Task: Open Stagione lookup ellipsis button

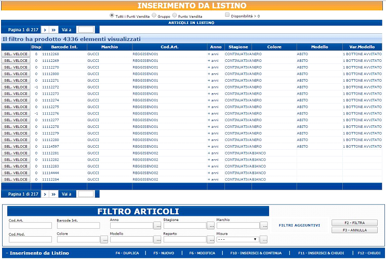Action: coord(210,226)
